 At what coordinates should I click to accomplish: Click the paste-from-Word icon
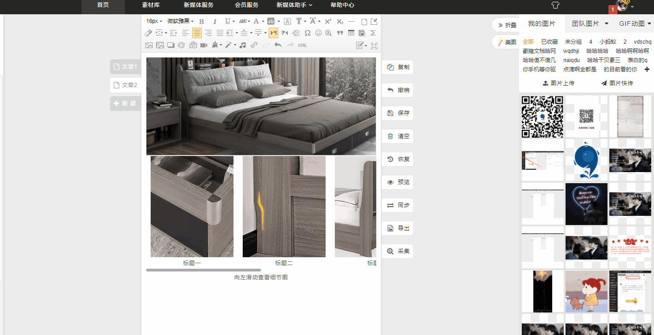(x=362, y=33)
